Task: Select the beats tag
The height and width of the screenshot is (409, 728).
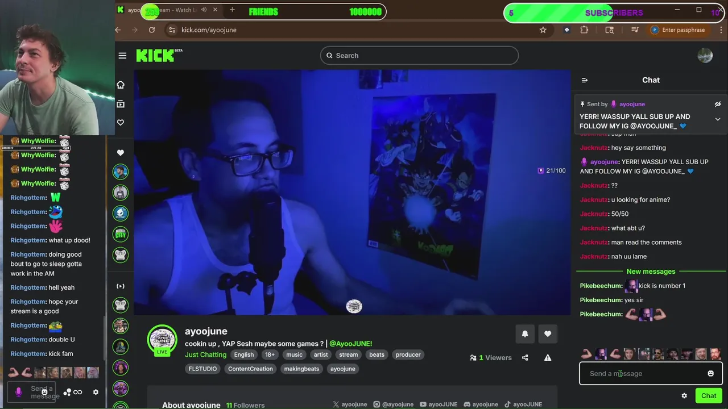Action: coord(377,354)
